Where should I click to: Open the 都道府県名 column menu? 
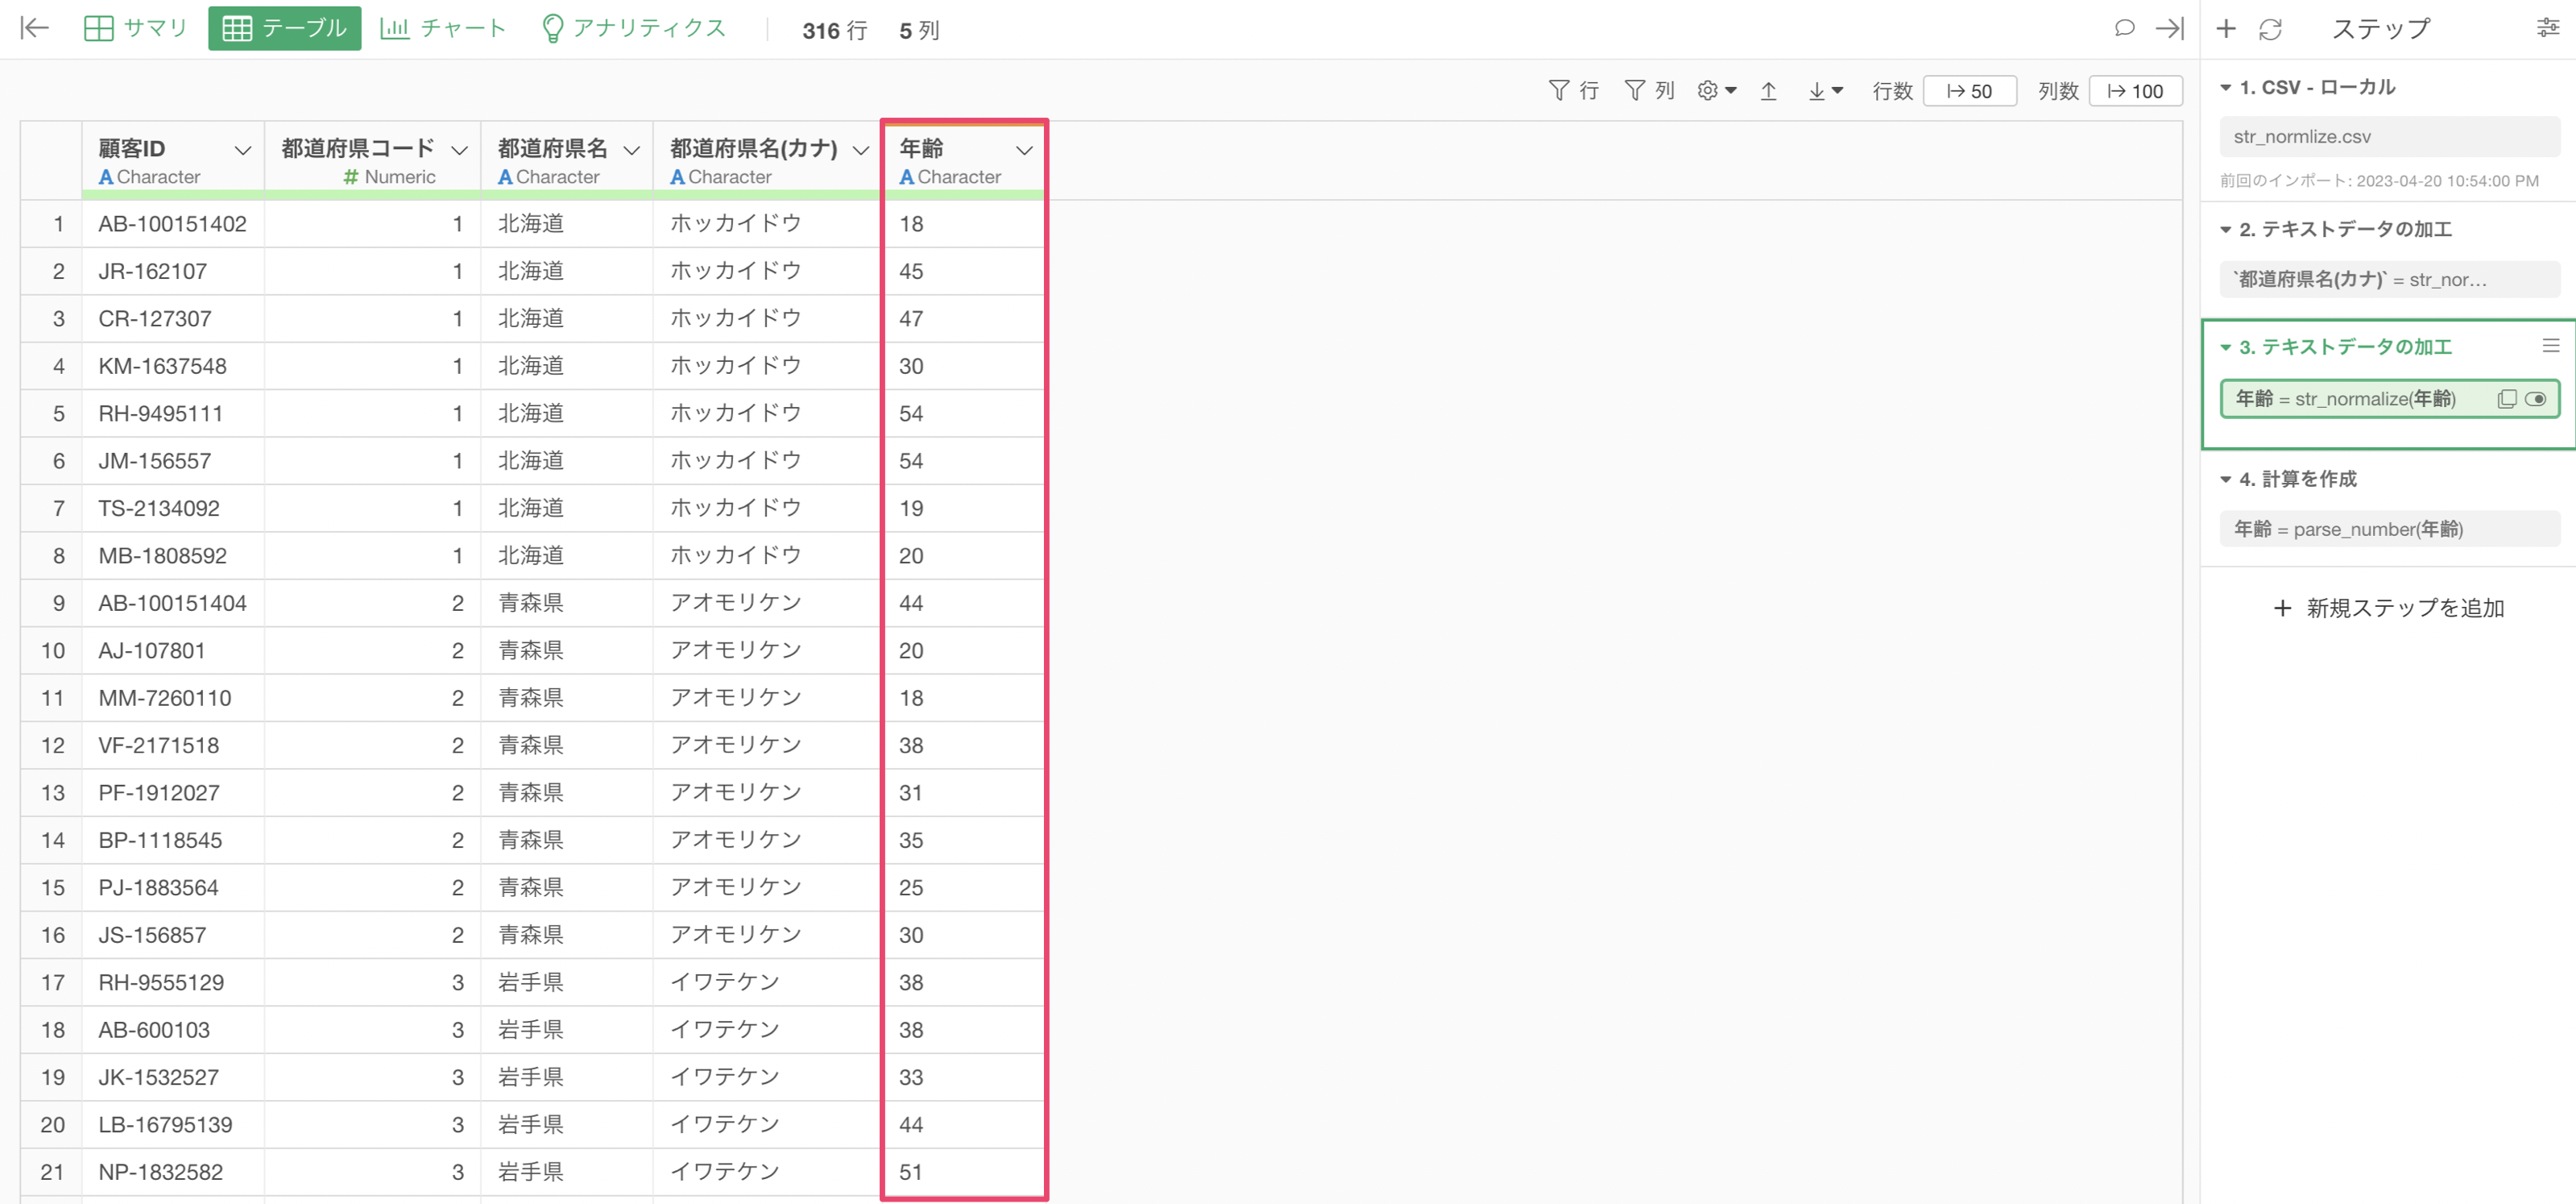point(631,152)
